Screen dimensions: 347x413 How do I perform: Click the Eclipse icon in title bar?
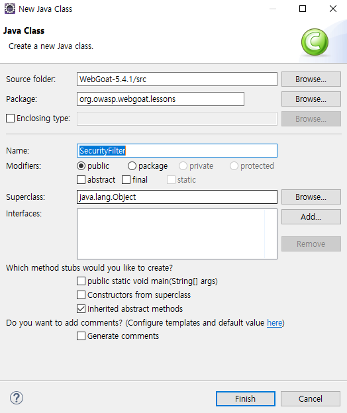(10, 9)
